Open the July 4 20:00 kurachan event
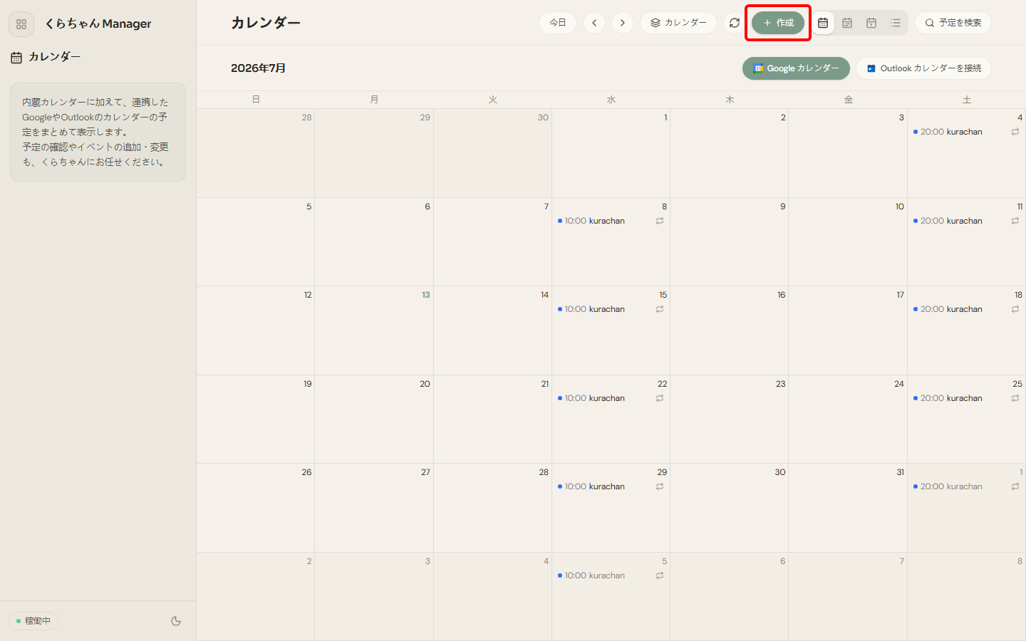This screenshot has width=1026, height=641. pos(966,132)
